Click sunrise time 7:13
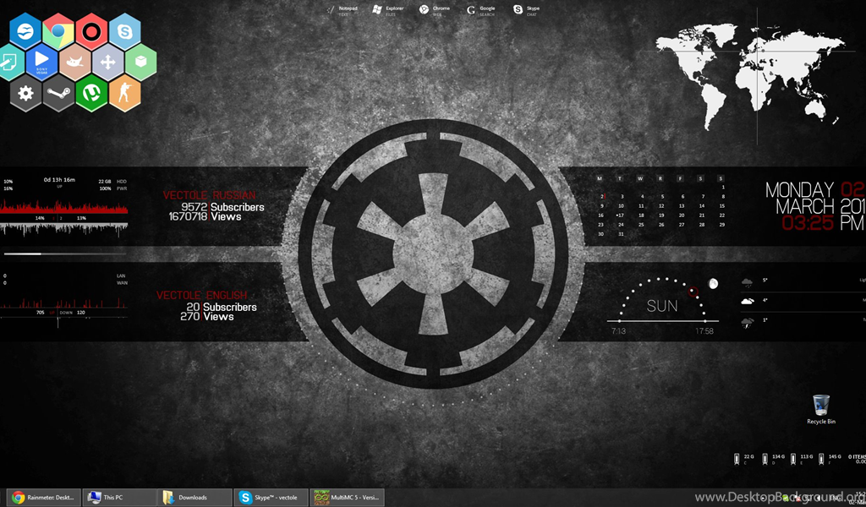Image resolution: width=866 pixels, height=507 pixels. (x=618, y=331)
